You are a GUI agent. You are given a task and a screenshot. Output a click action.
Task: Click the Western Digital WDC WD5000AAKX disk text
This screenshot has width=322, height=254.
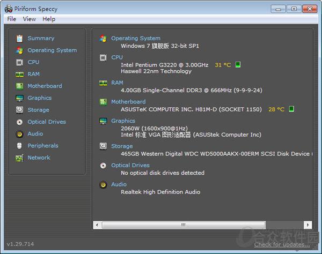point(217,154)
